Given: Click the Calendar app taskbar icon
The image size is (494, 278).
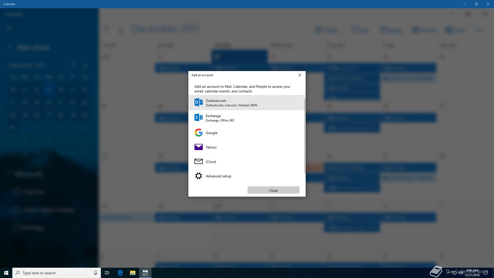Looking at the screenshot, I should (x=145, y=273).
